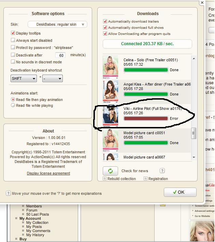
Task: Open 50 Last Posts menu item
Action: coord(38,214)
